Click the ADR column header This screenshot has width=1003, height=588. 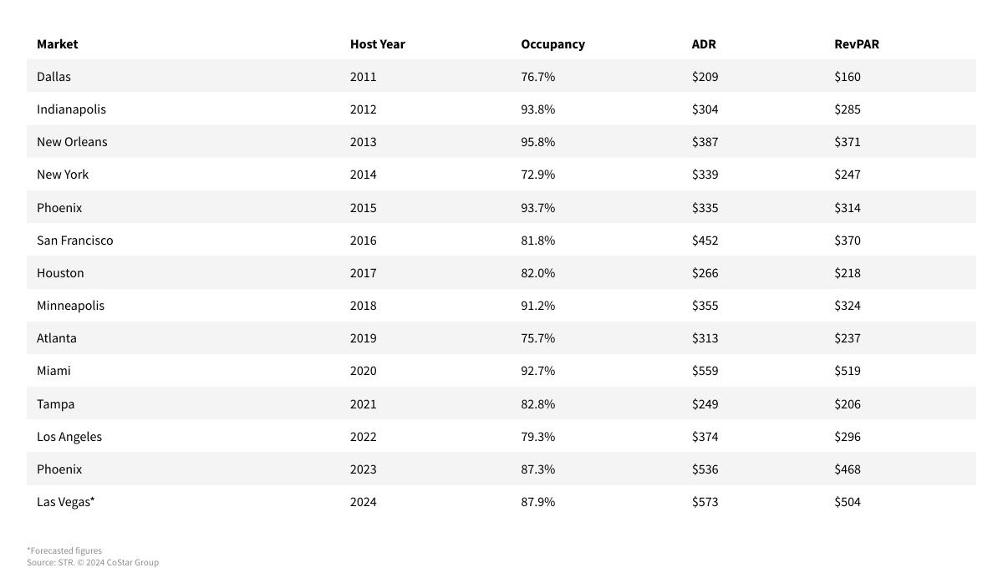704,44
